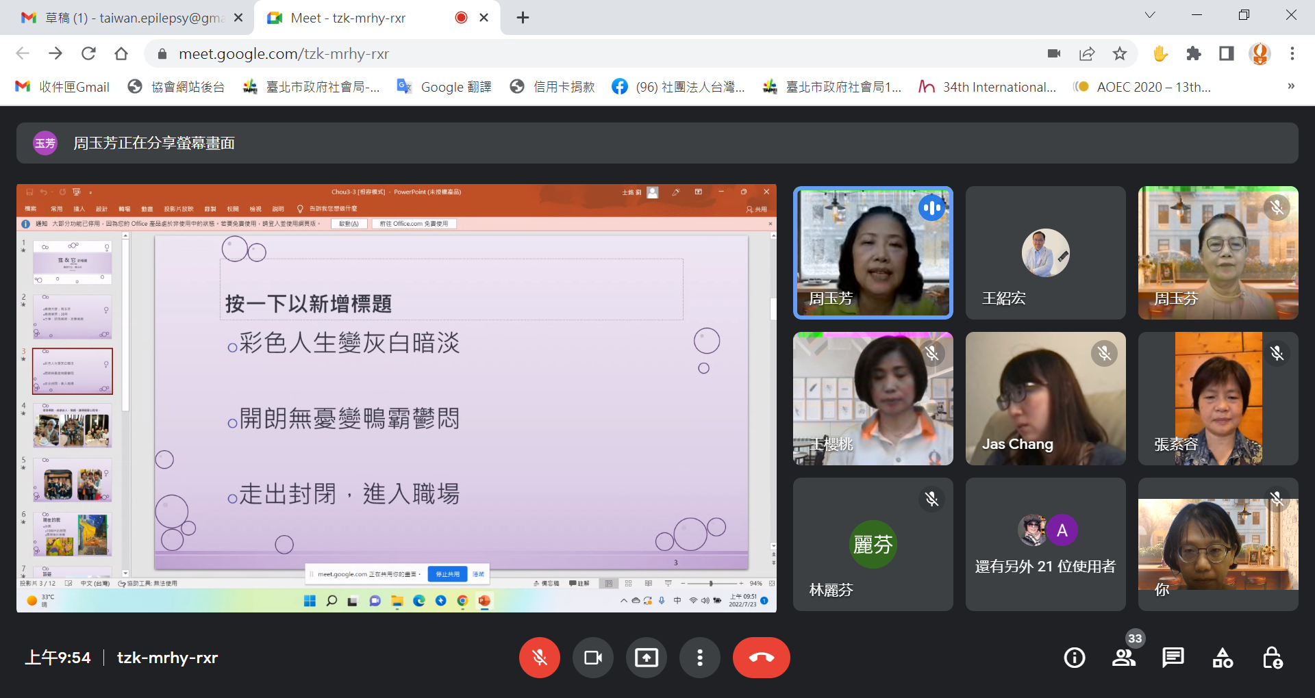Open meeting details info icon
1315x698 pixels.
(x=1074, y=658)
